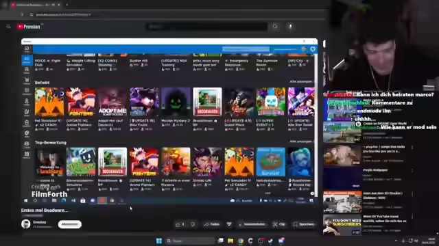Like the video with thumbs up
The image size is (439, 246).
(180, 224)
